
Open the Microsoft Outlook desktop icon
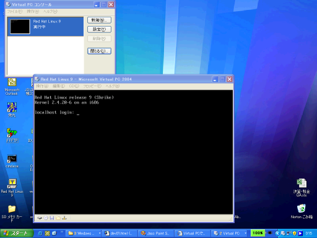point(12,87)
